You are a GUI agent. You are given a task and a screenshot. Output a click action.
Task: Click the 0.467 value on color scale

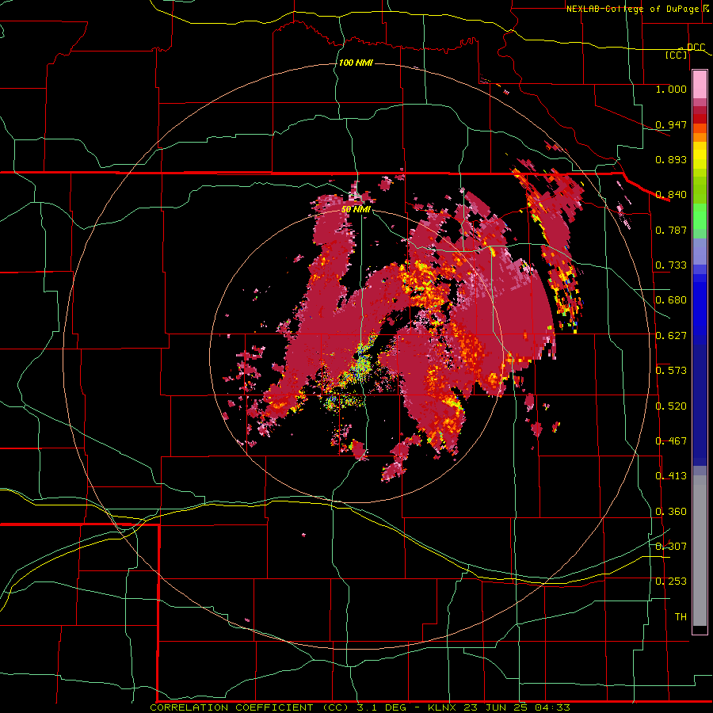(671, 441)
